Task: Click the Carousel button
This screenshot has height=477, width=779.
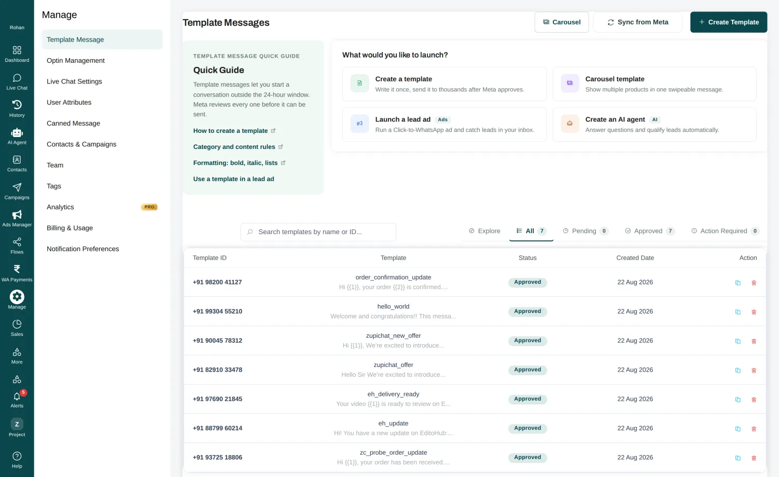Action: click(x=561, y=22)
